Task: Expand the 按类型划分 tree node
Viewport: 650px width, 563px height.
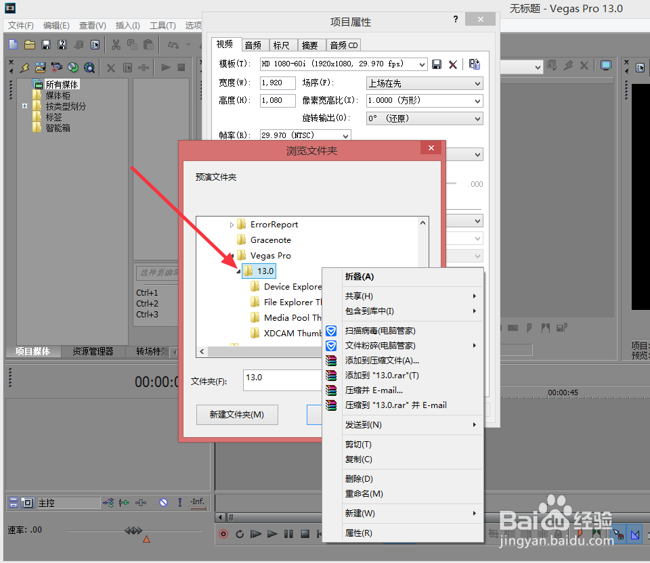Action: [25, 106]
